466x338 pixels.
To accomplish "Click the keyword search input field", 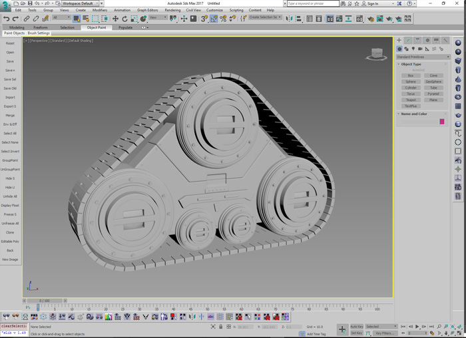I will point(313,3).
